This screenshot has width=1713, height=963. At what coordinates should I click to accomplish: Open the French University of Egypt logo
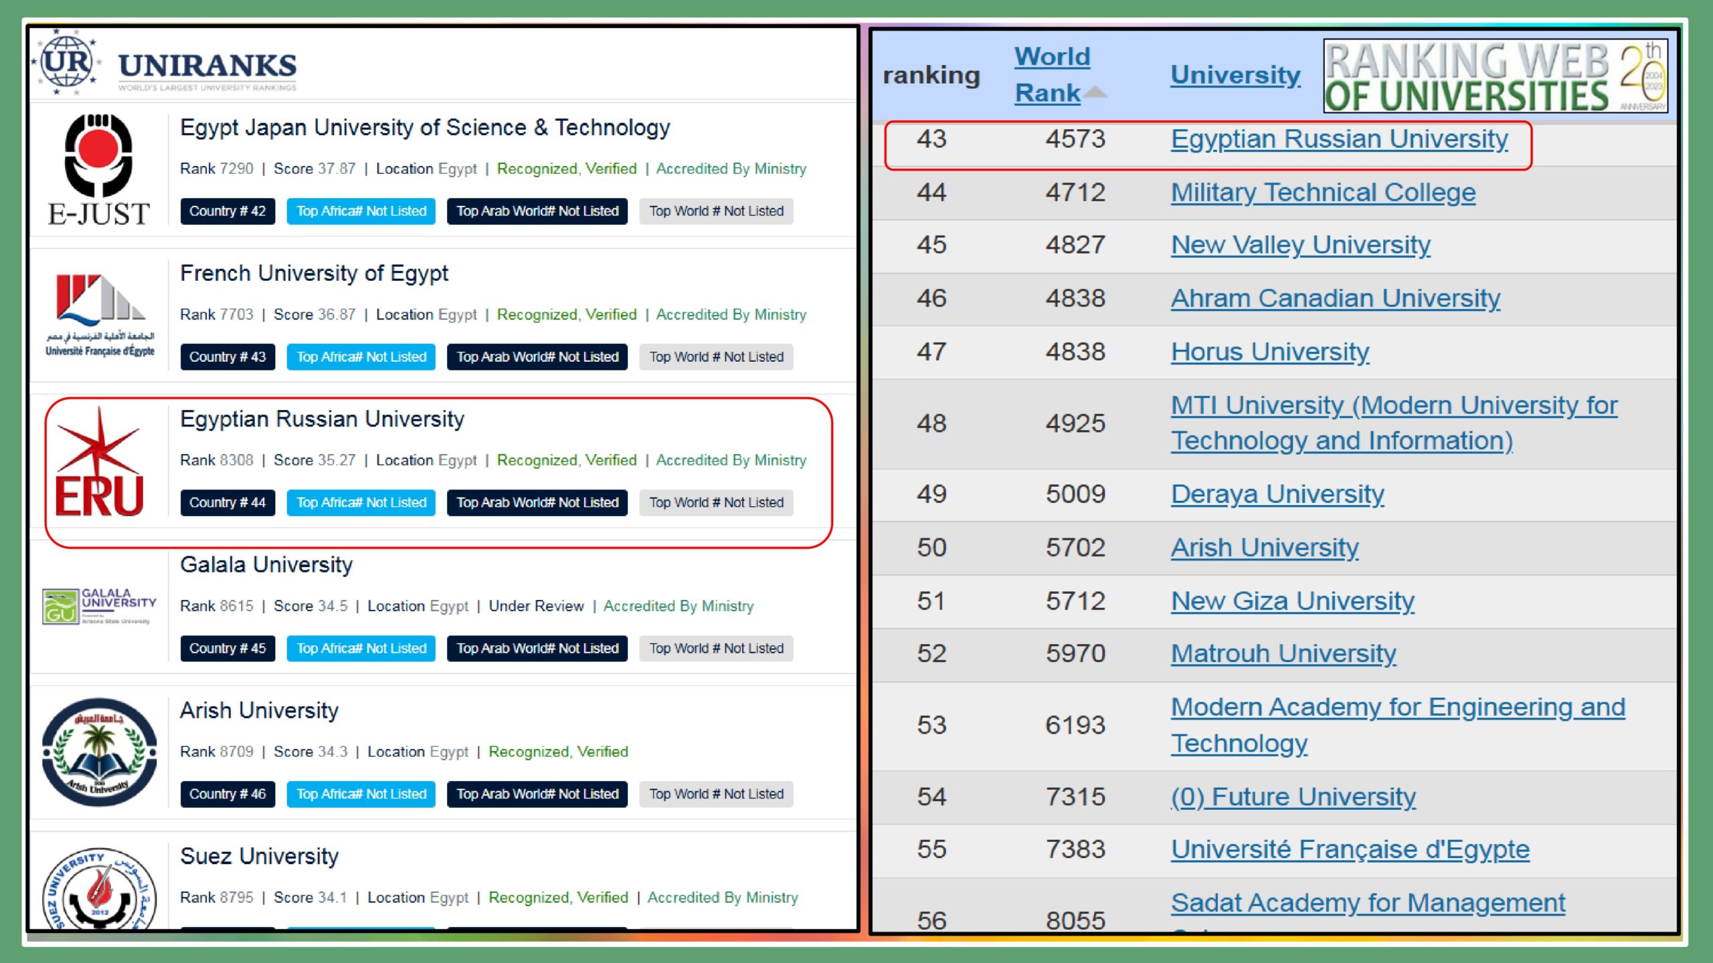100,315
